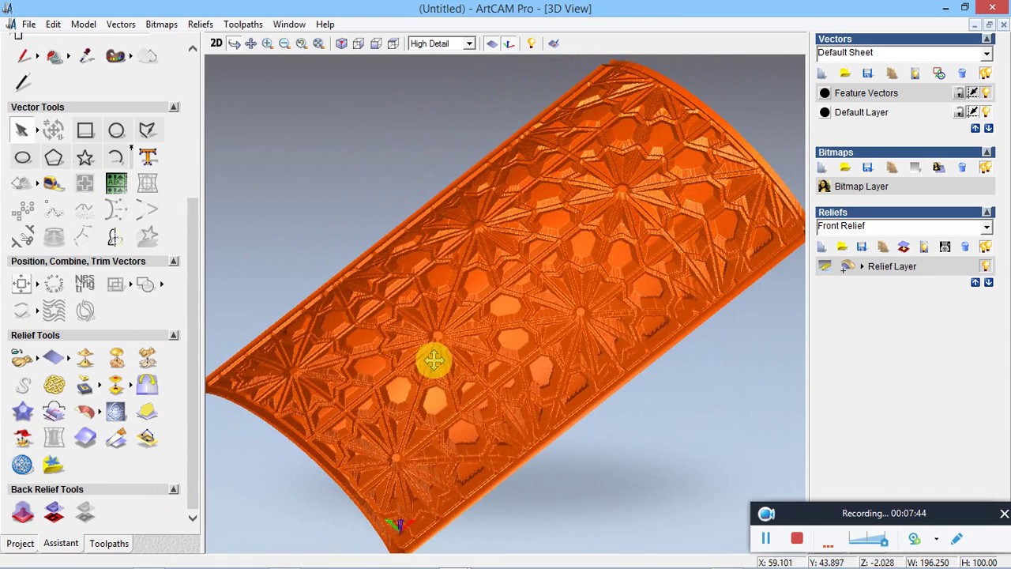Select the Create Arc vector tool

tap(116, 157)
